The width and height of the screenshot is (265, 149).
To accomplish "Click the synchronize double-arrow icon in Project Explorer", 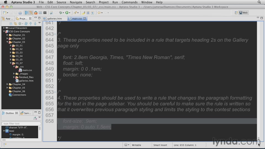I will 26,24.
